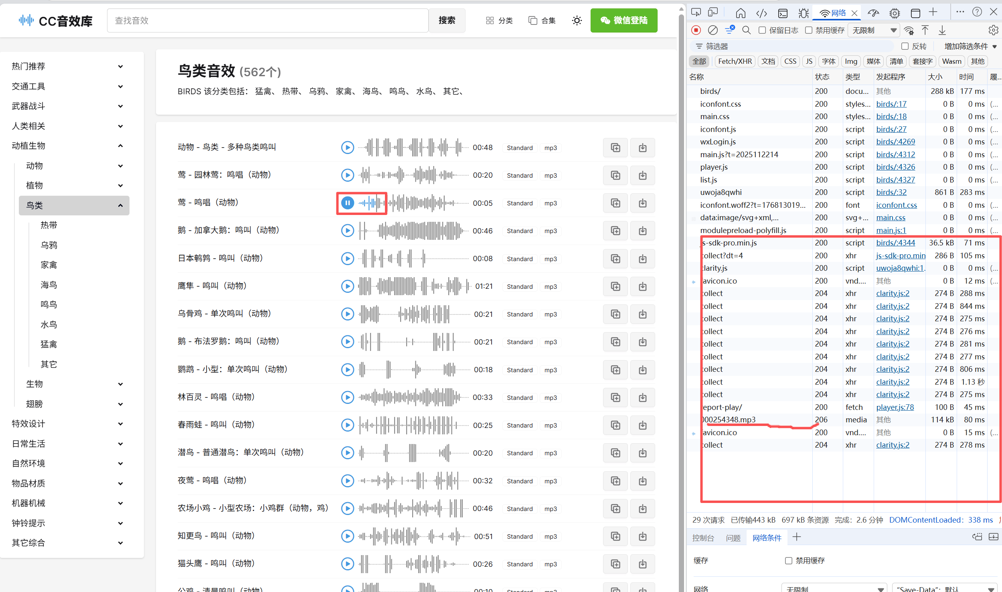
Task: Open DevTools network settings gear
Action: tap(993, 30)
